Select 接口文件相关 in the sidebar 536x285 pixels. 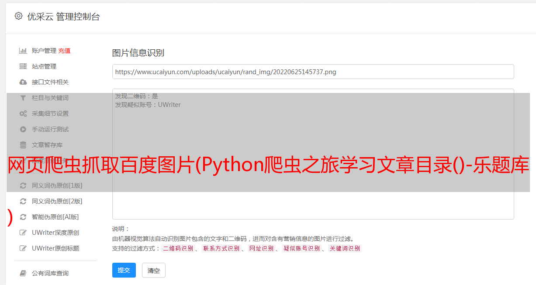pos(50,82)
